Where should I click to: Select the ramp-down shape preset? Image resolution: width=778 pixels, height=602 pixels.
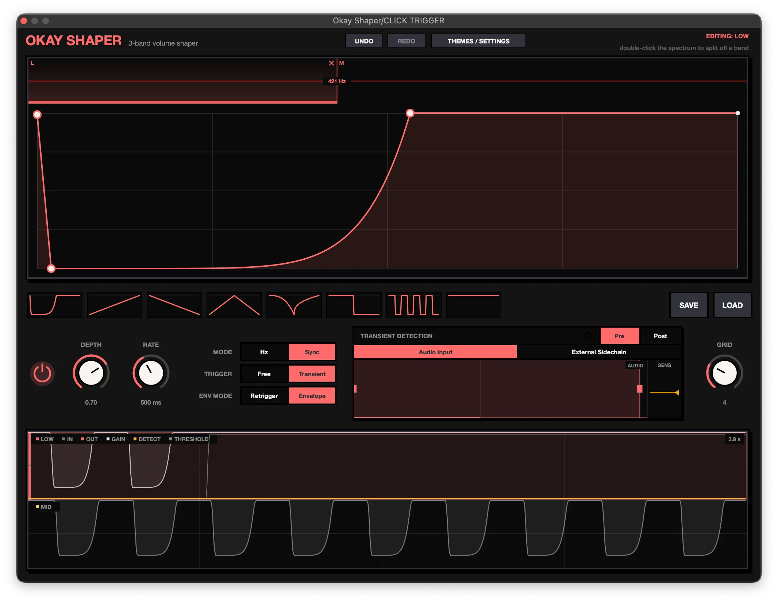click(x=174, y=305)
